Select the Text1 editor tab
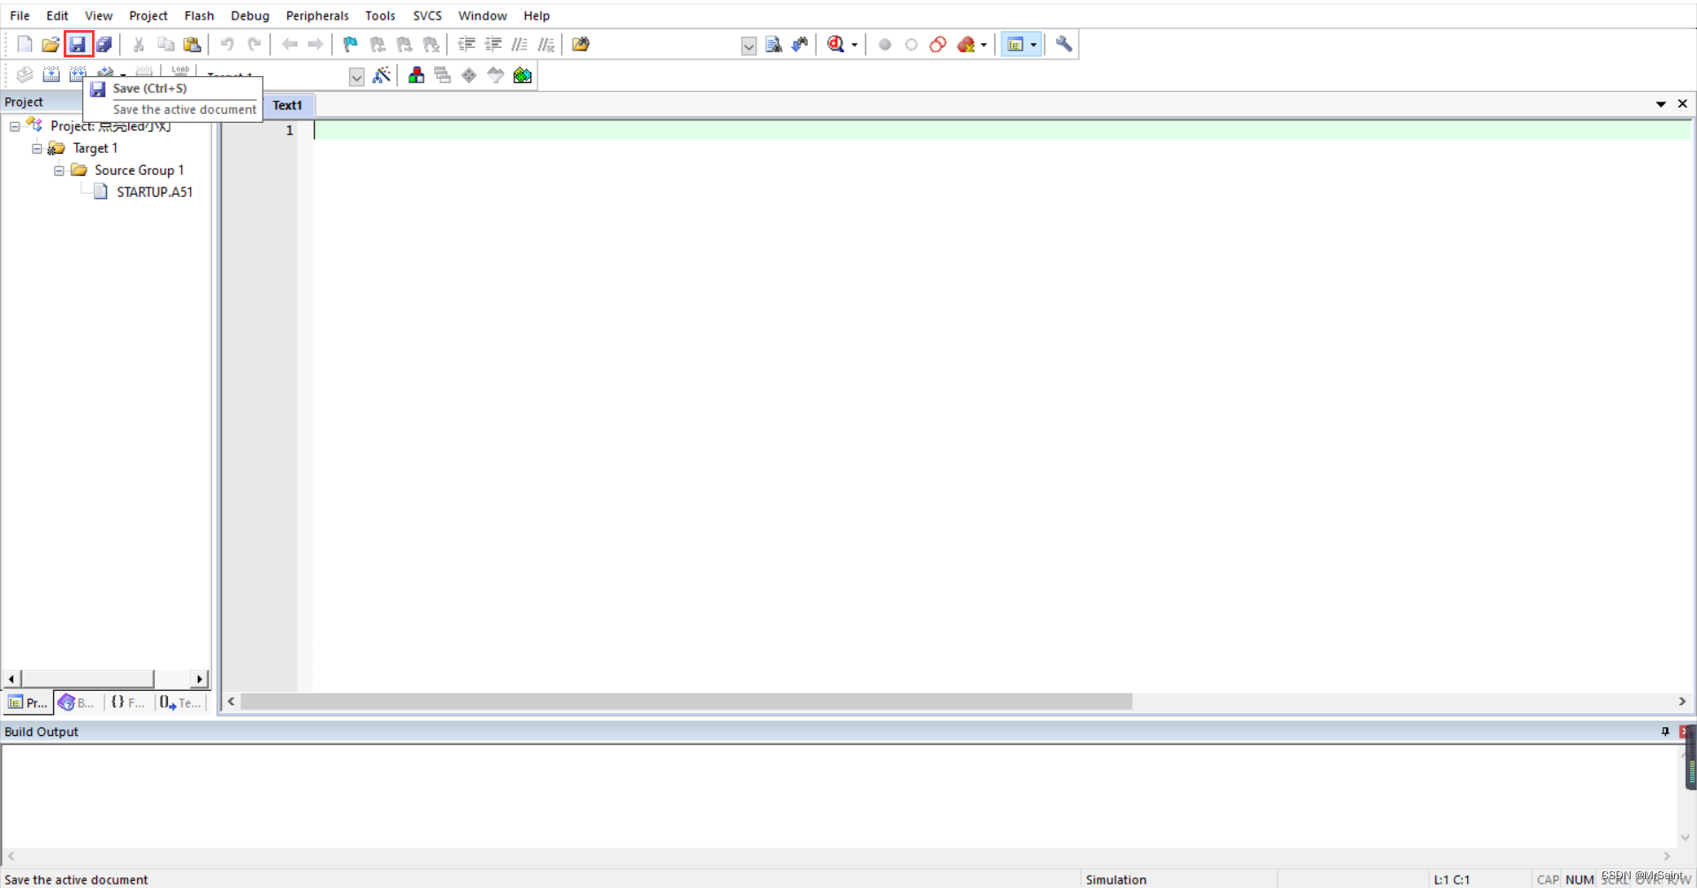This screenshot has width=1697, height=888. (287, 105)
